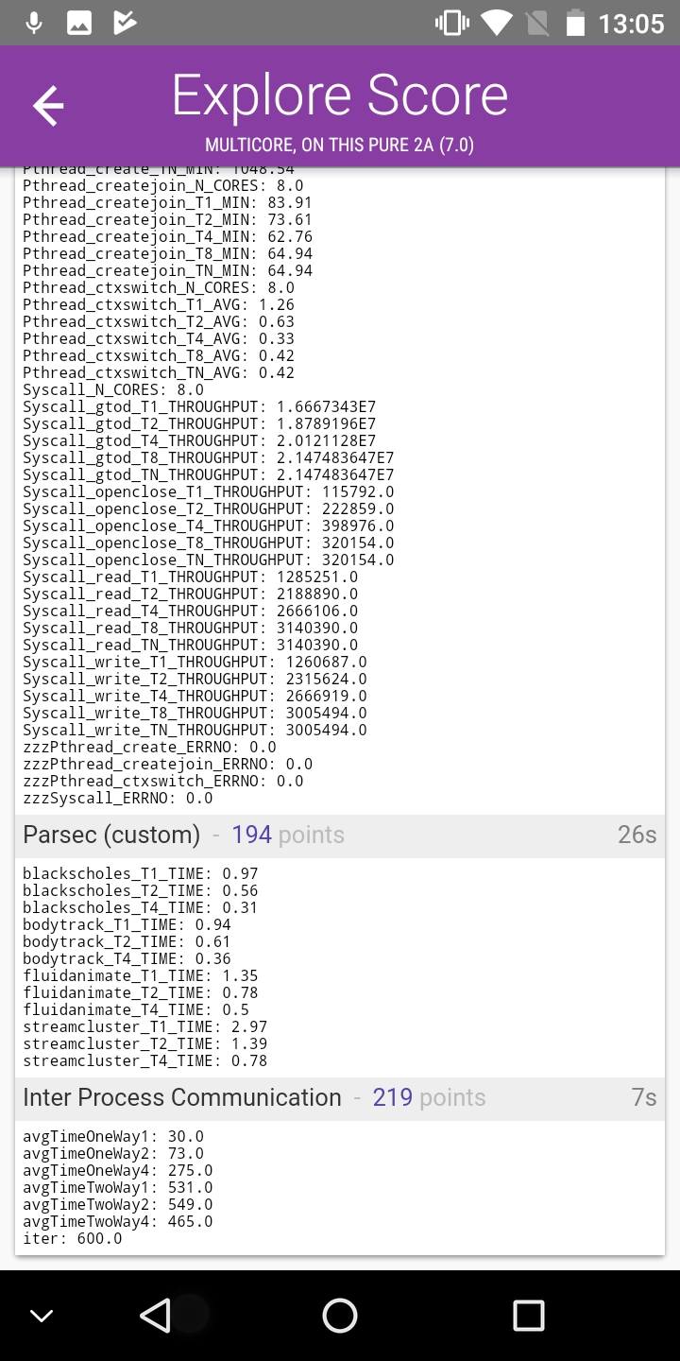Tap the 13:05 clock
Screen dimensions: 680x1361
pyautogui.click(x=631, y=24)
